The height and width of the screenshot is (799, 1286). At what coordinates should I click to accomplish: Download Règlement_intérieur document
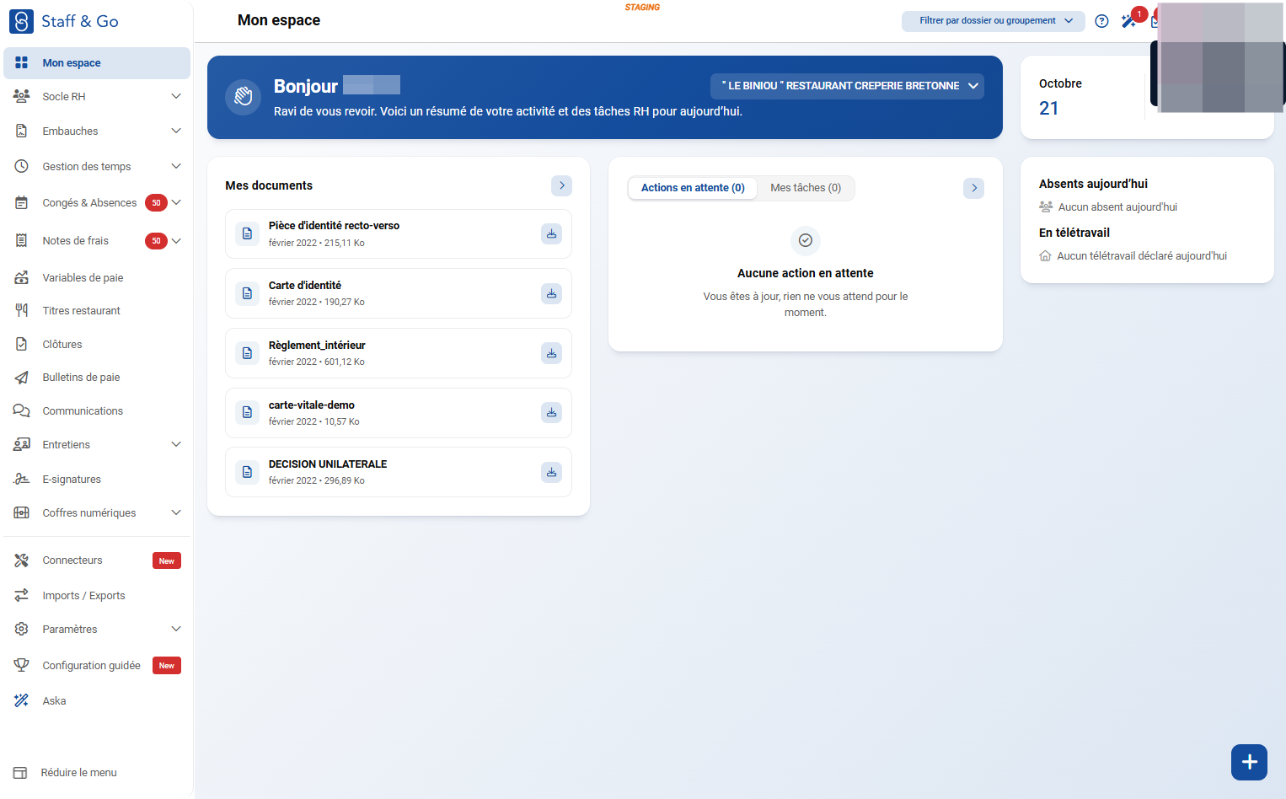(x=551, y=353)
